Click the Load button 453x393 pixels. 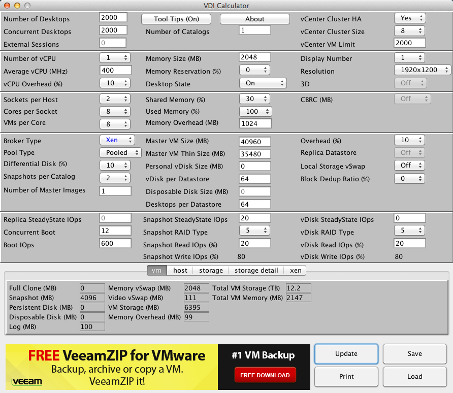414,377
